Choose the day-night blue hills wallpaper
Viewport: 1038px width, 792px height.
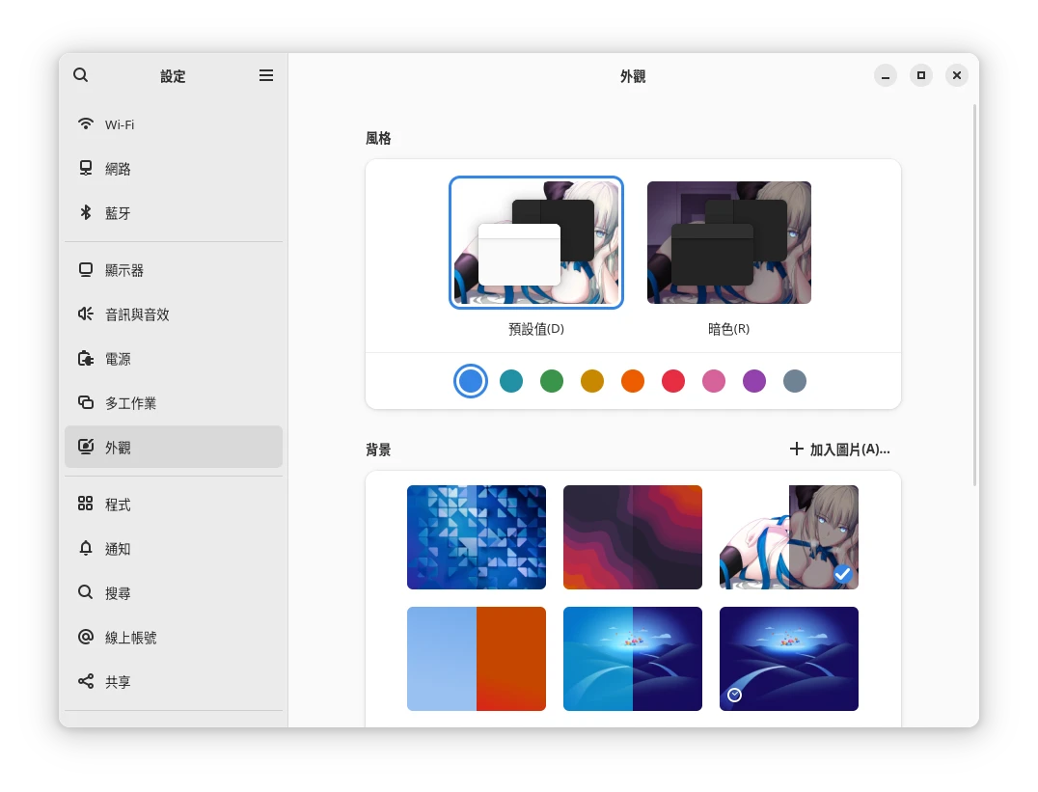tap(633, 659)
